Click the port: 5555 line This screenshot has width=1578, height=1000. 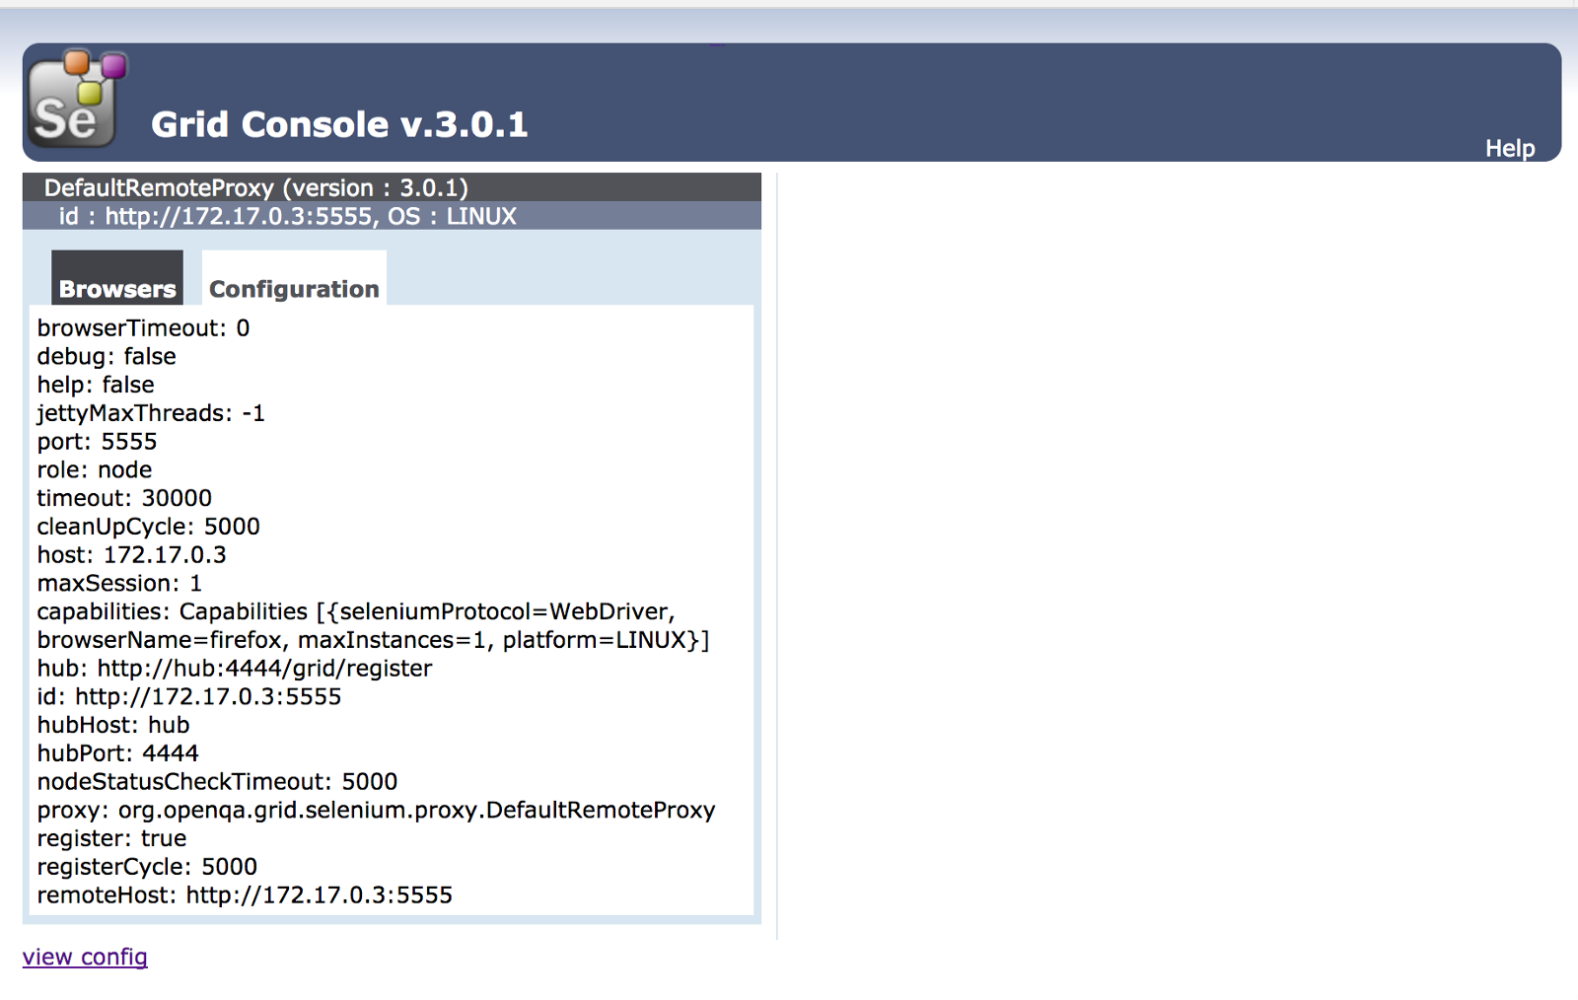pyautogui.click(x=98, y=442)
